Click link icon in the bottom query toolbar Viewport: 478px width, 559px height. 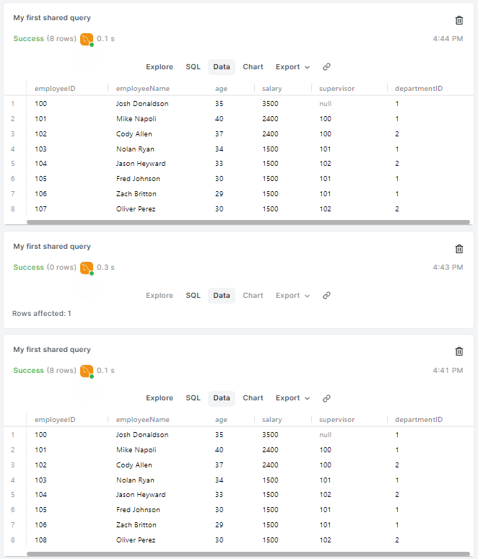pyautogui.click(x=326, y=398)
